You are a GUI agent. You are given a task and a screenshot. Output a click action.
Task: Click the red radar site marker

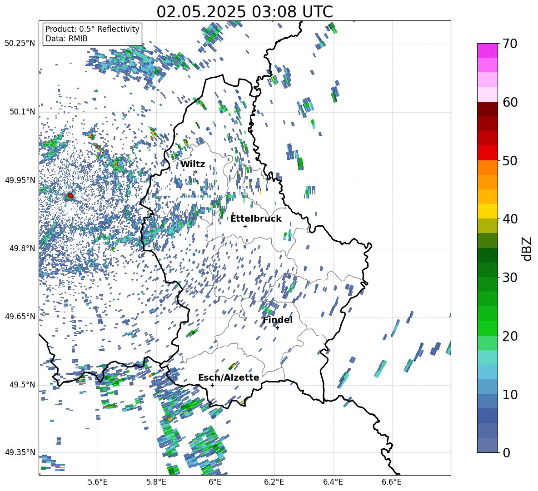tap(70, 195)
